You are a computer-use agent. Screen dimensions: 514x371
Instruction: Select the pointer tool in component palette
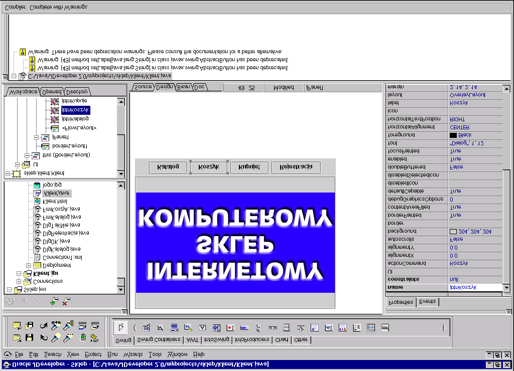coord(120,327)
